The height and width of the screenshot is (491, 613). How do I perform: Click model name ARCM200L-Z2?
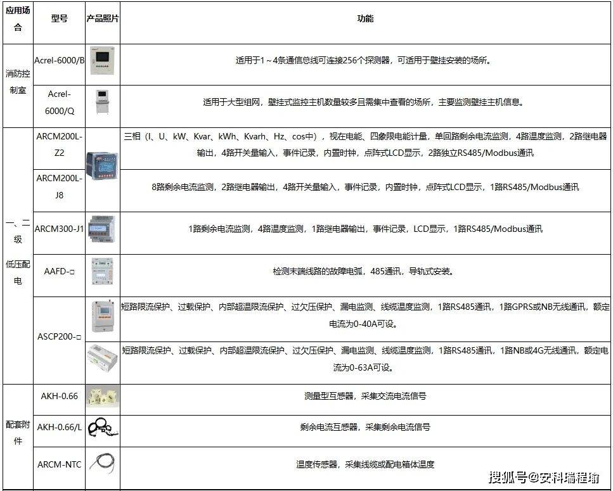coord(60,144)
